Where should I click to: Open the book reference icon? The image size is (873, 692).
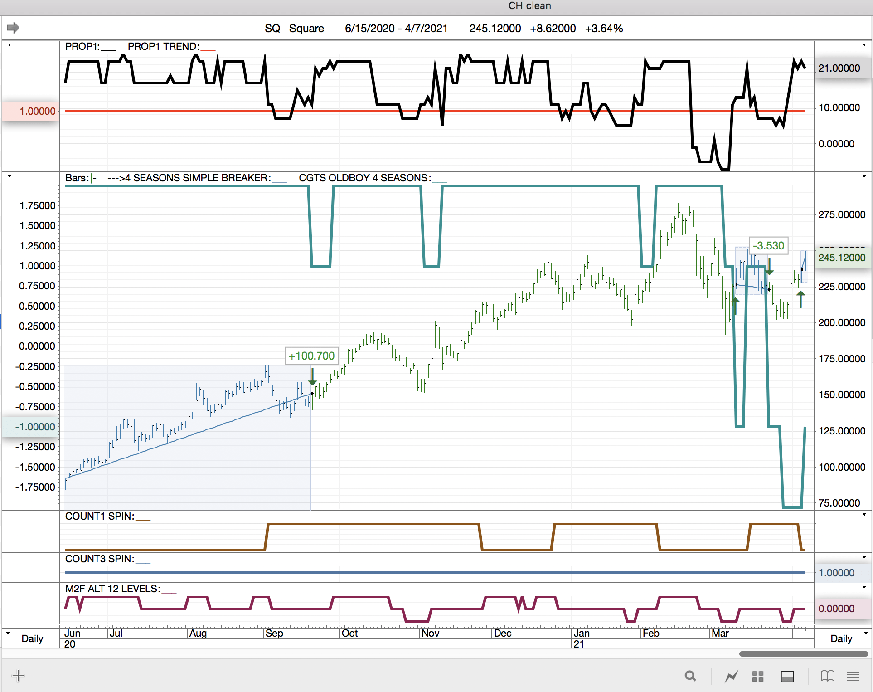pos(827,676)
